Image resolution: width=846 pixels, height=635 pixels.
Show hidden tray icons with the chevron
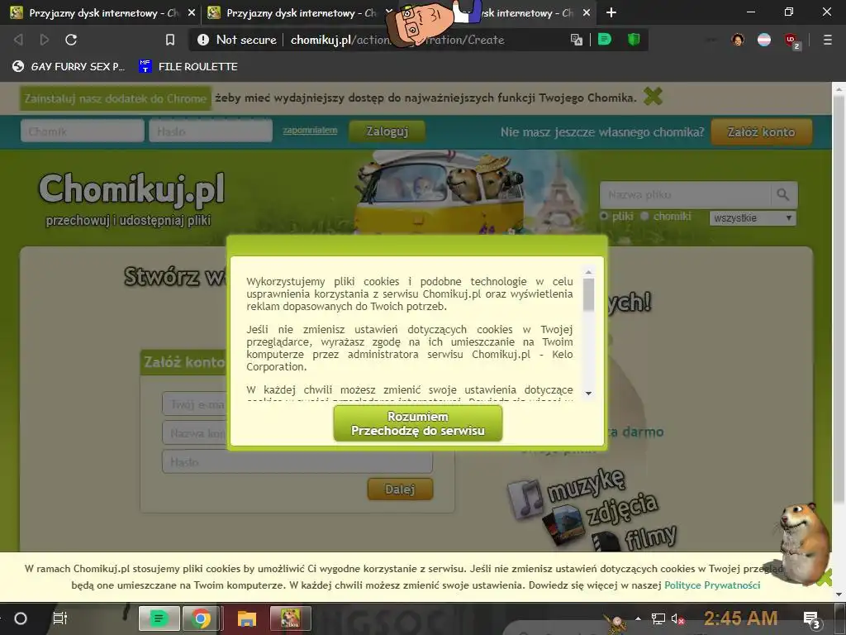click(639, 618)
